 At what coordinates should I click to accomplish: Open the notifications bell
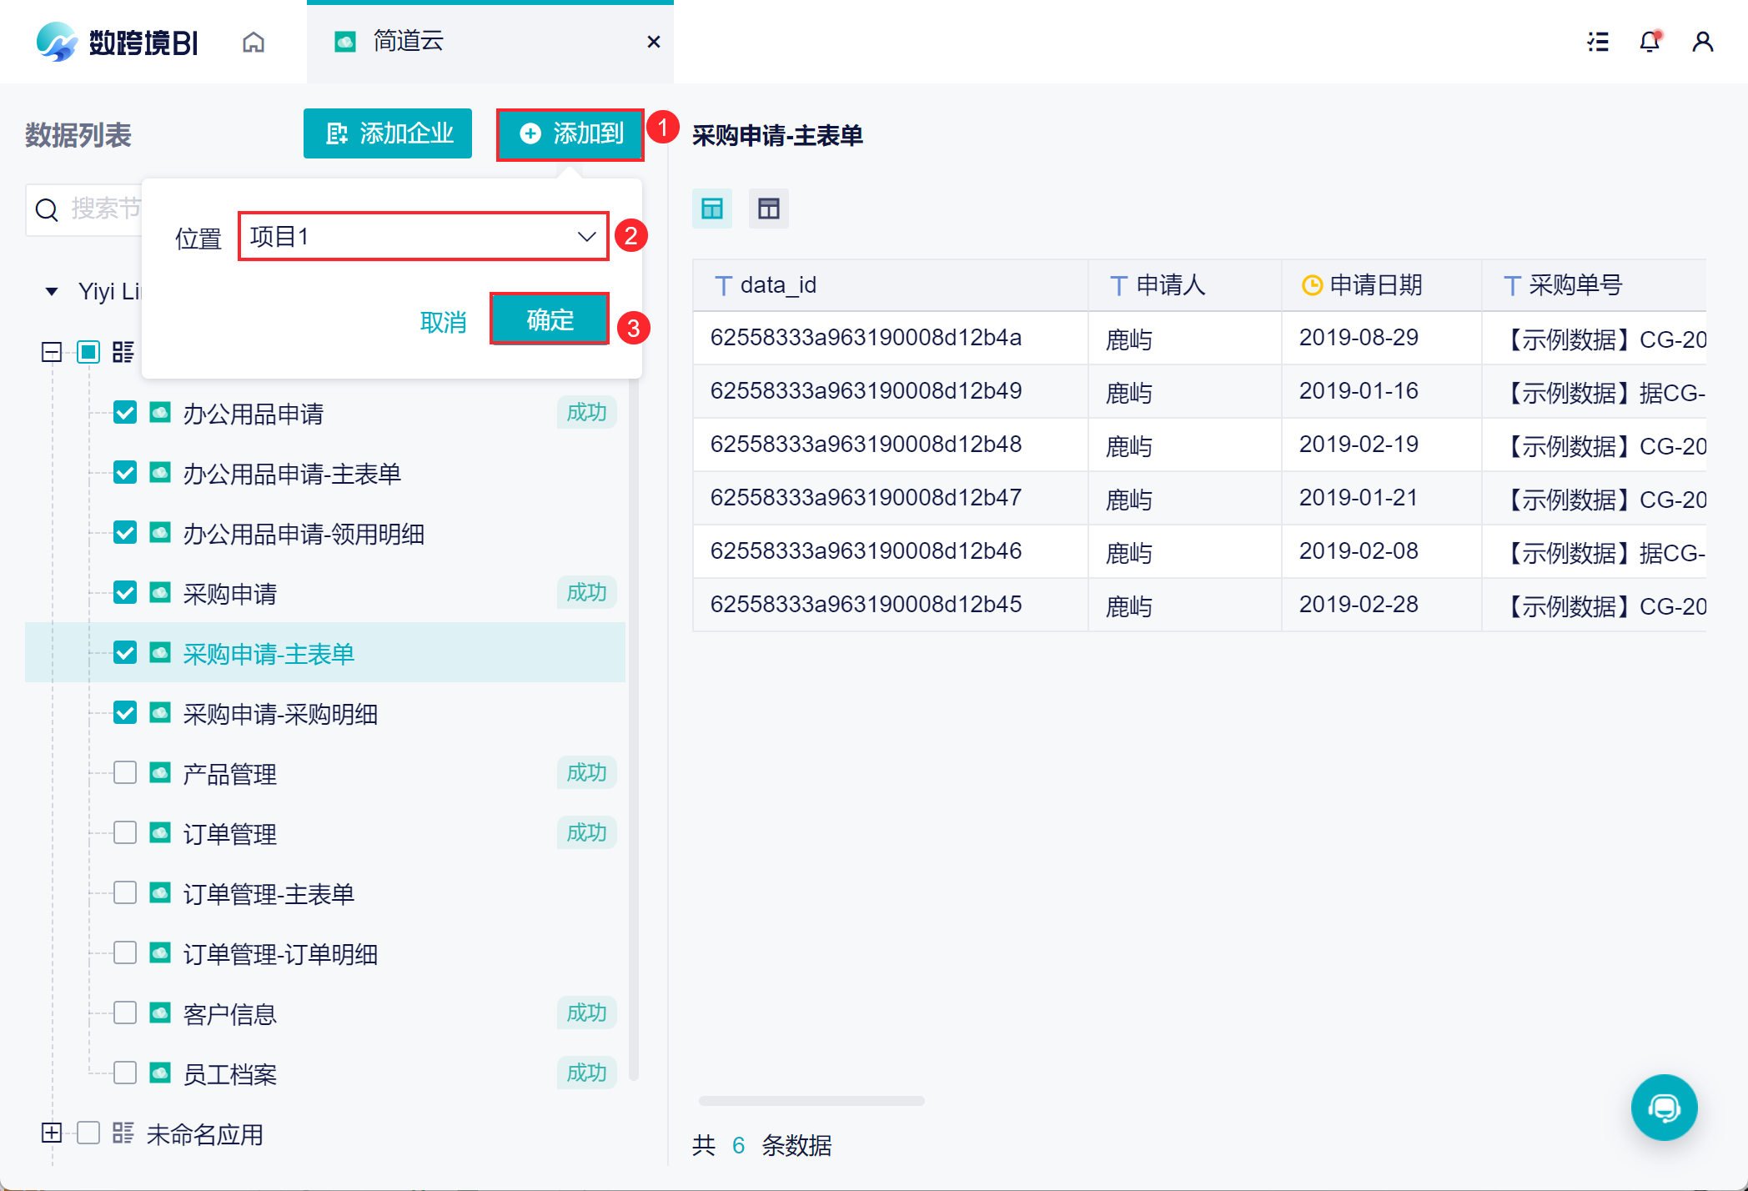click(x=1649, y=42)
